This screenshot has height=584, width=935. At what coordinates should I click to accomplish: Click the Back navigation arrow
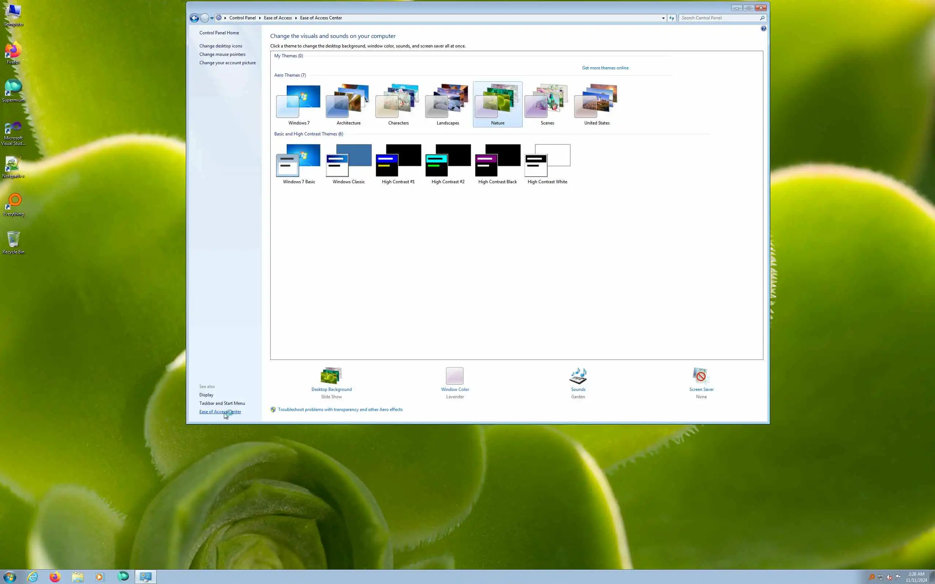click(x=194, y=18)
